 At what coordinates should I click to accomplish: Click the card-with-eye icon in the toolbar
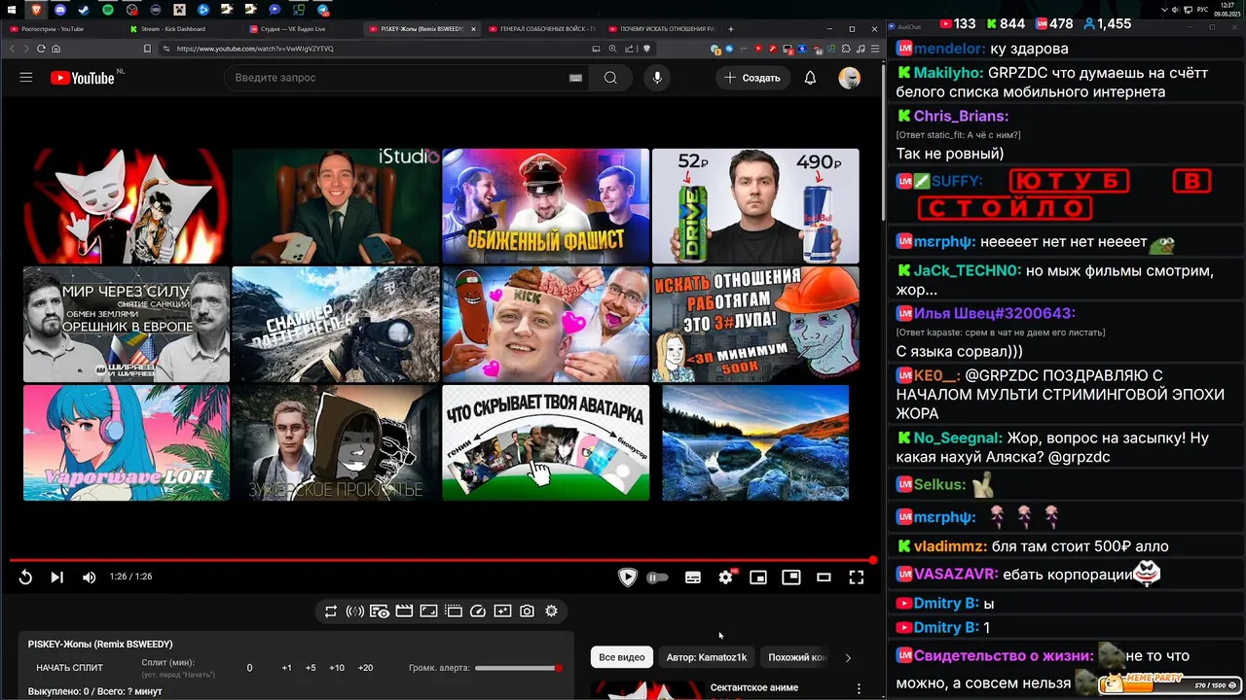click(380, 612)
